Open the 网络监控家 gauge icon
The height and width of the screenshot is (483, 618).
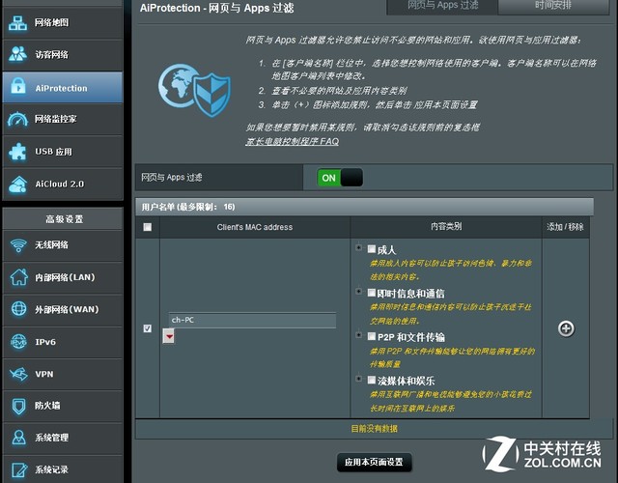click(x=17, y=119)
